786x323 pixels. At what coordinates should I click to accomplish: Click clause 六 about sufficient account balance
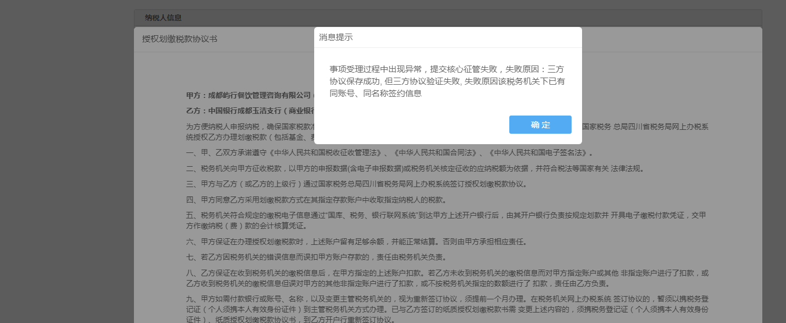point(357,242)
